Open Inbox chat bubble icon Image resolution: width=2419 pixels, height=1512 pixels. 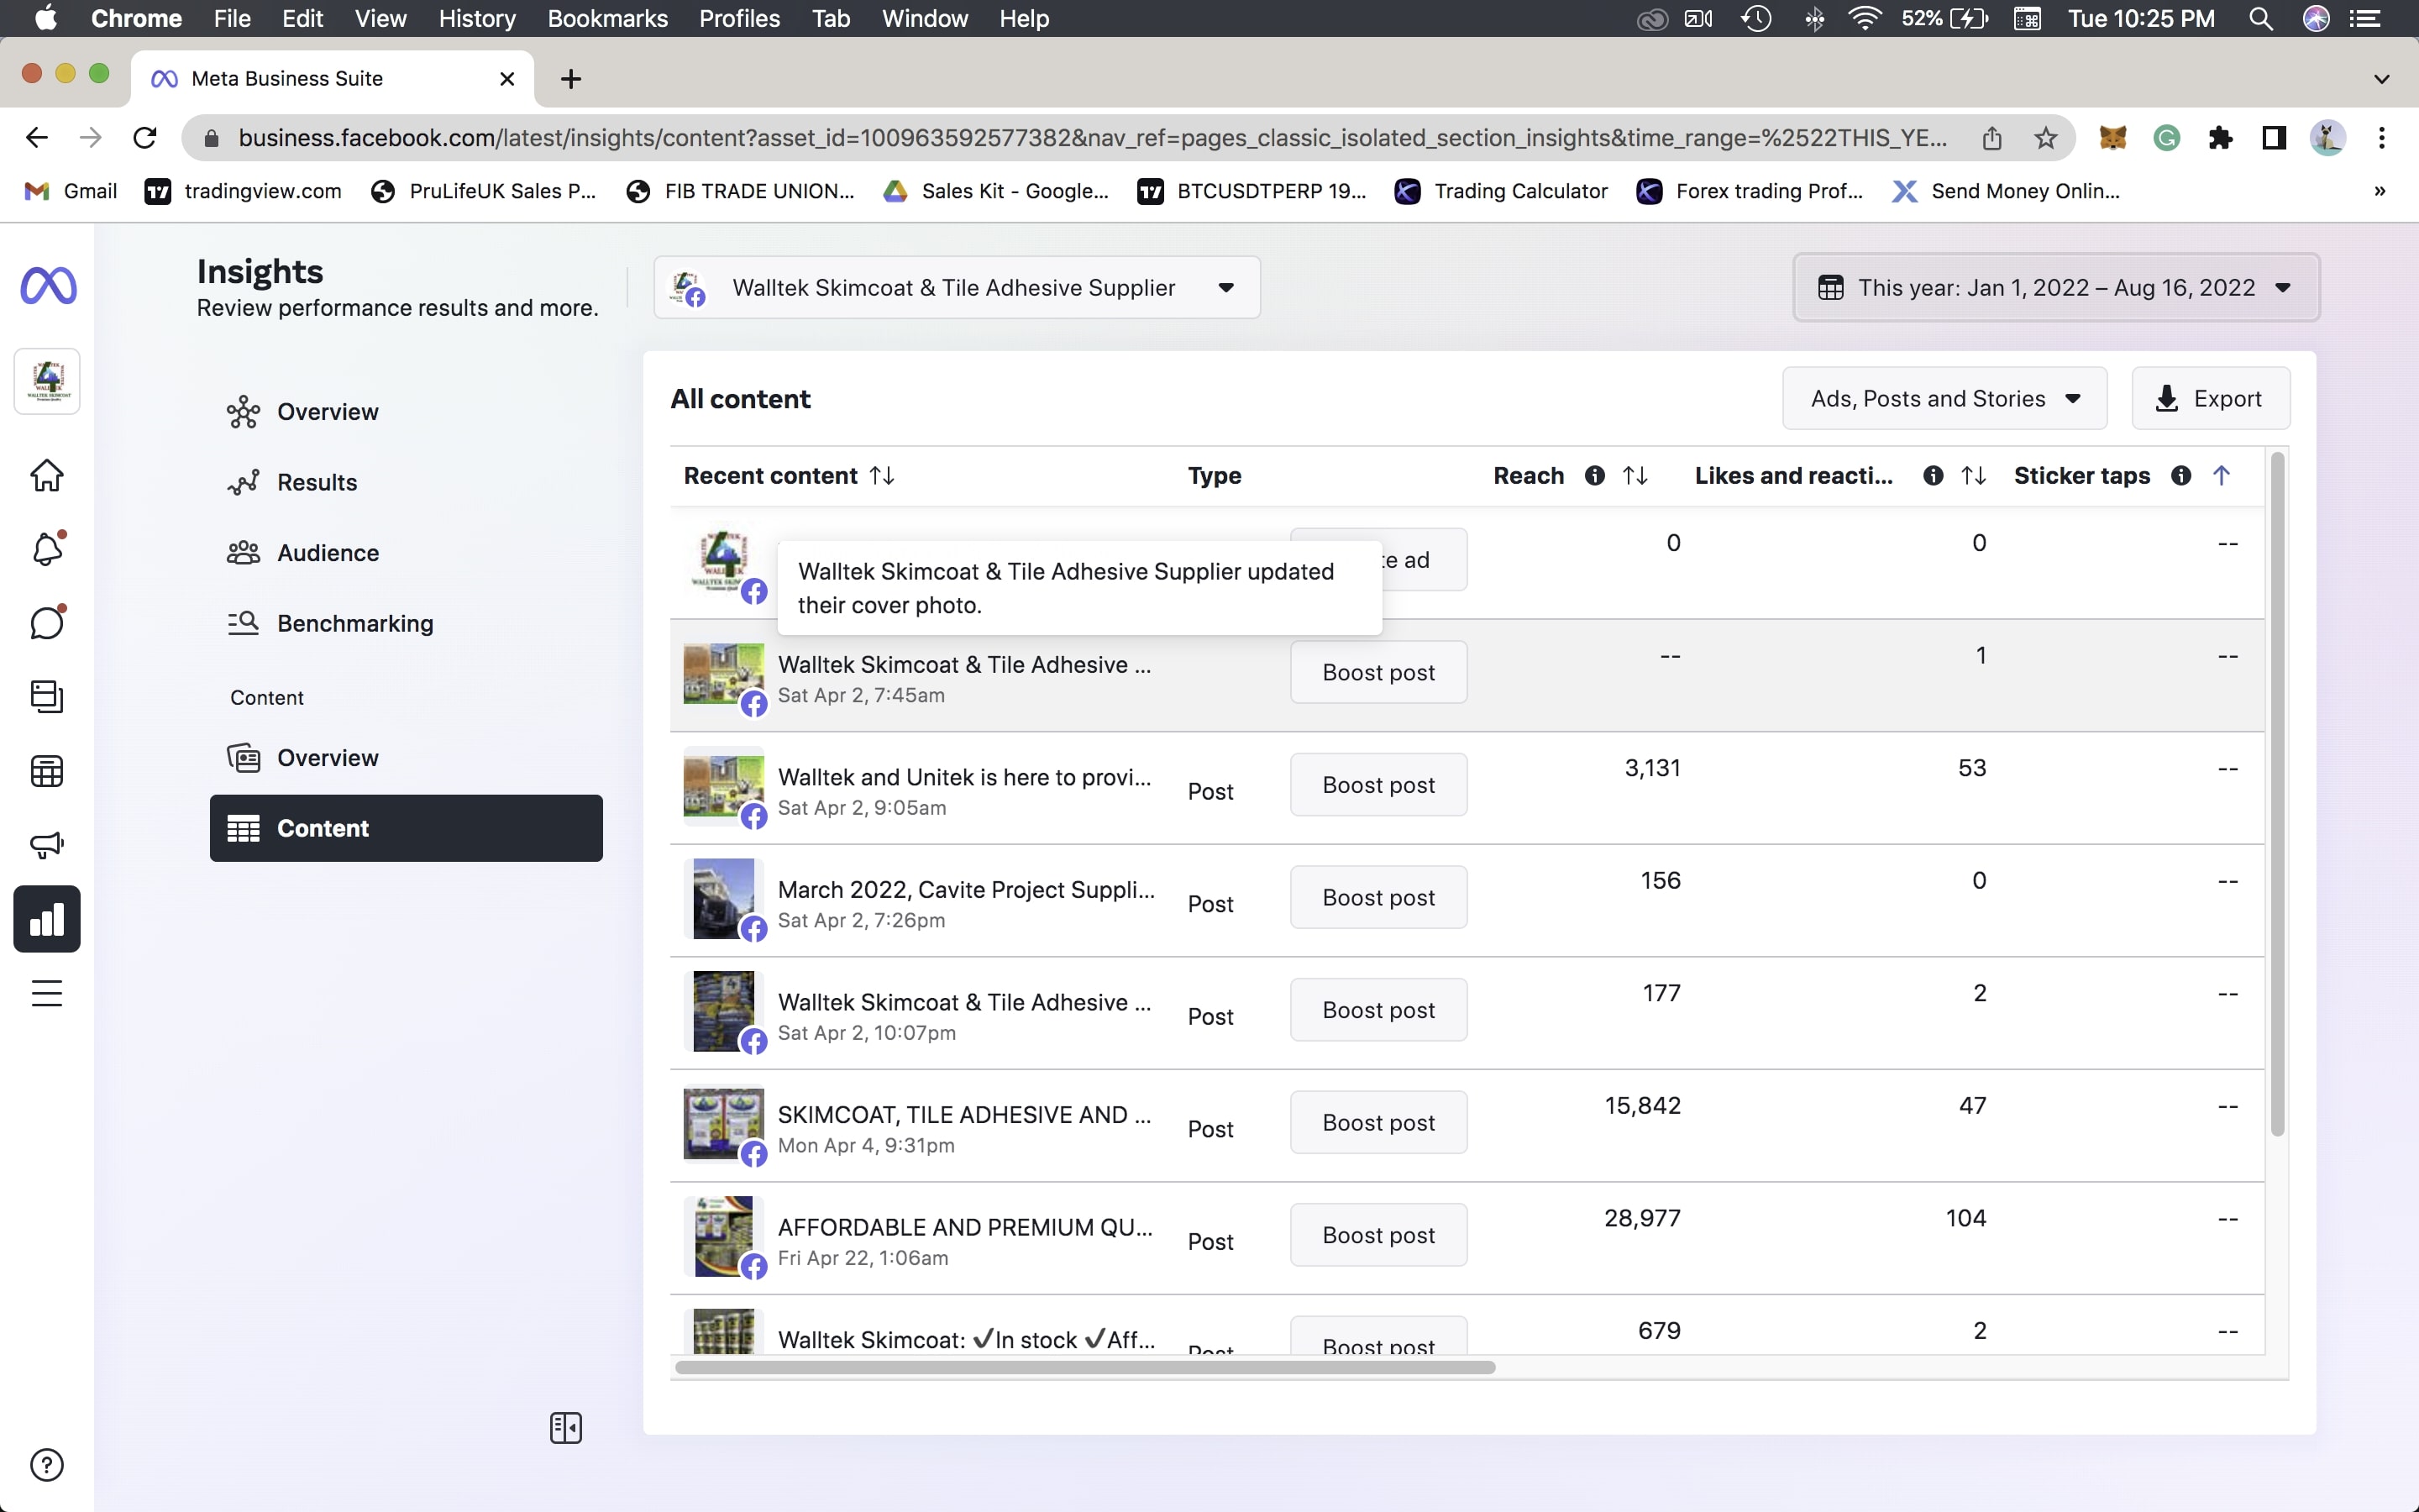[47, 623]
